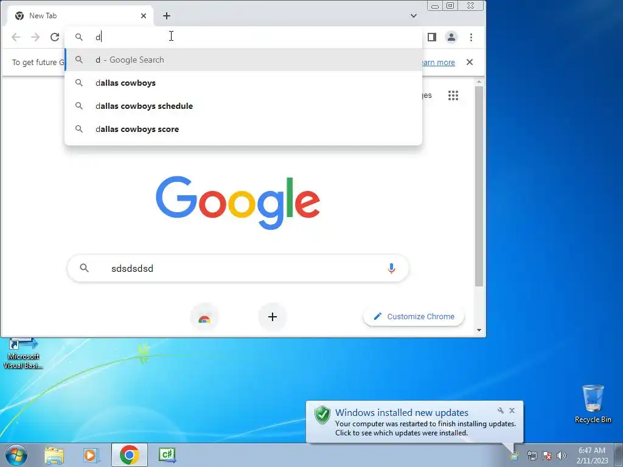Start voice search with microphone icon

[391, 268]
